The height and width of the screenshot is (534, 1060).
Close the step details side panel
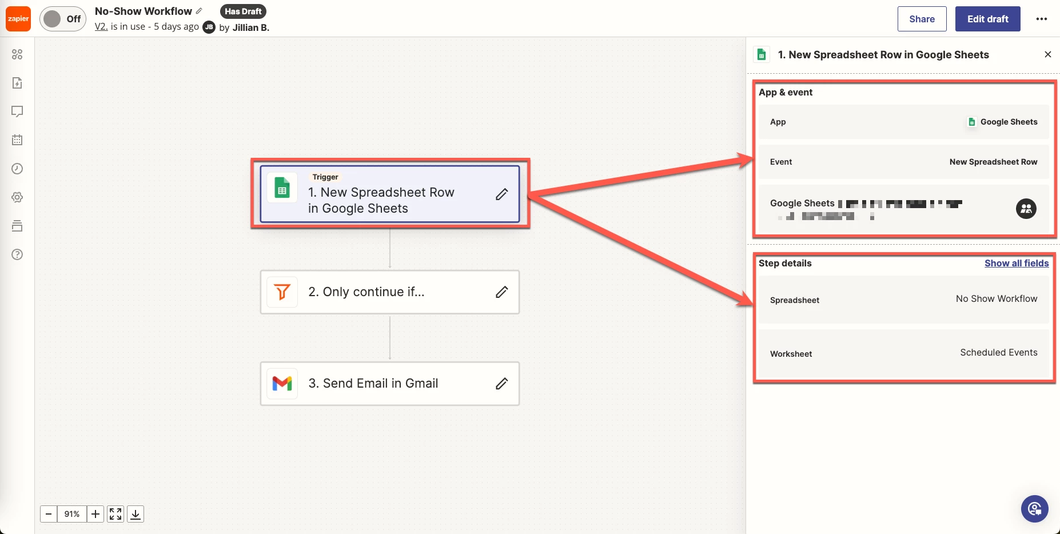point(1048,54)
